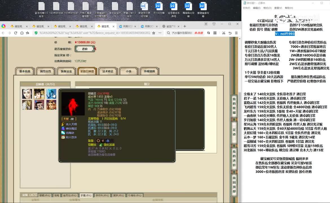Open a new browser tab
Screen dimensions: 330x203
tap(185, 26)
